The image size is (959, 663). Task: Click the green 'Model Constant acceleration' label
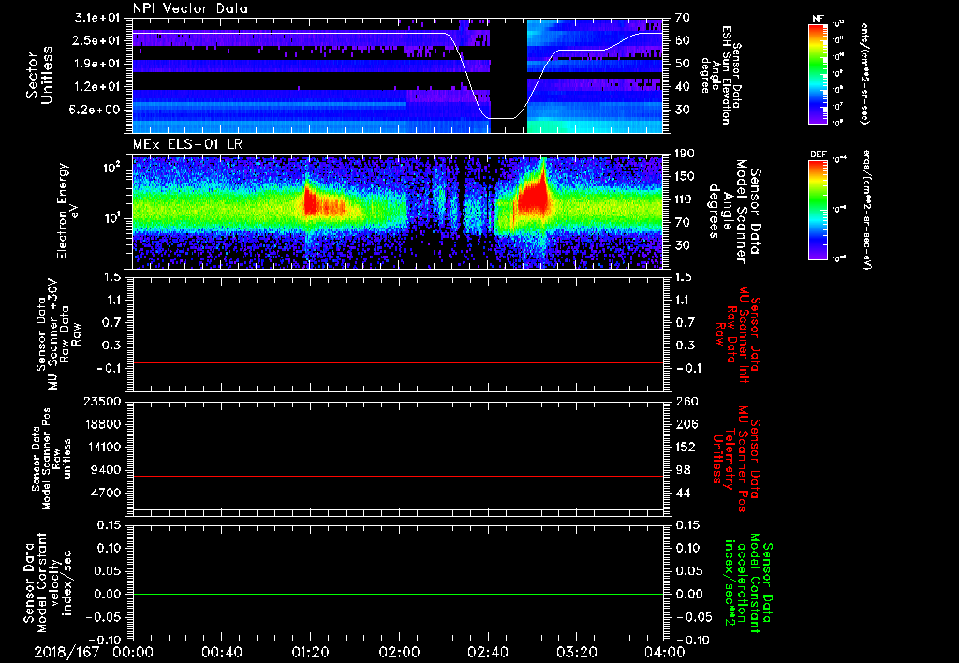[x=747, y=584]
